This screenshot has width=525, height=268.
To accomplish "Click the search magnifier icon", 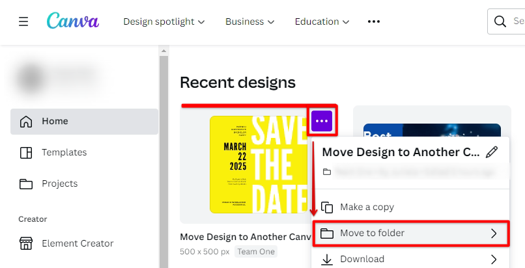I will click(500, 21).
